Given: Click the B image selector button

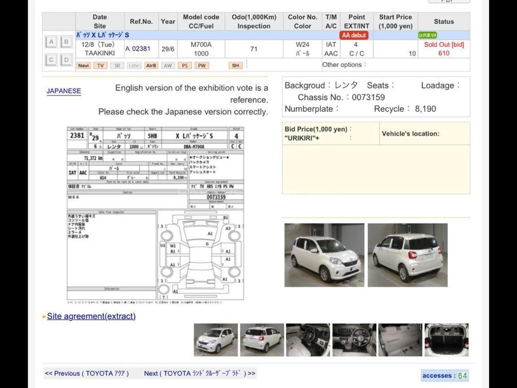Looking at the screenshot, I should coord(66,42).
